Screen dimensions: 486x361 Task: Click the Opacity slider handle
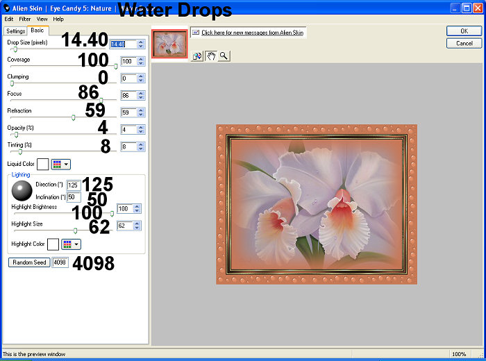[x=16, y=135]
